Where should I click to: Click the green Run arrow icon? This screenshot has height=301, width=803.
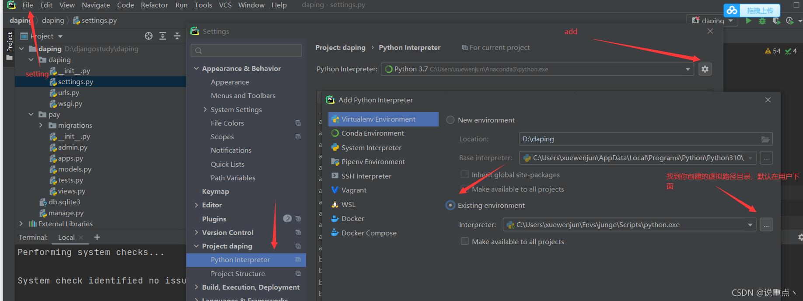click(748, 21)
